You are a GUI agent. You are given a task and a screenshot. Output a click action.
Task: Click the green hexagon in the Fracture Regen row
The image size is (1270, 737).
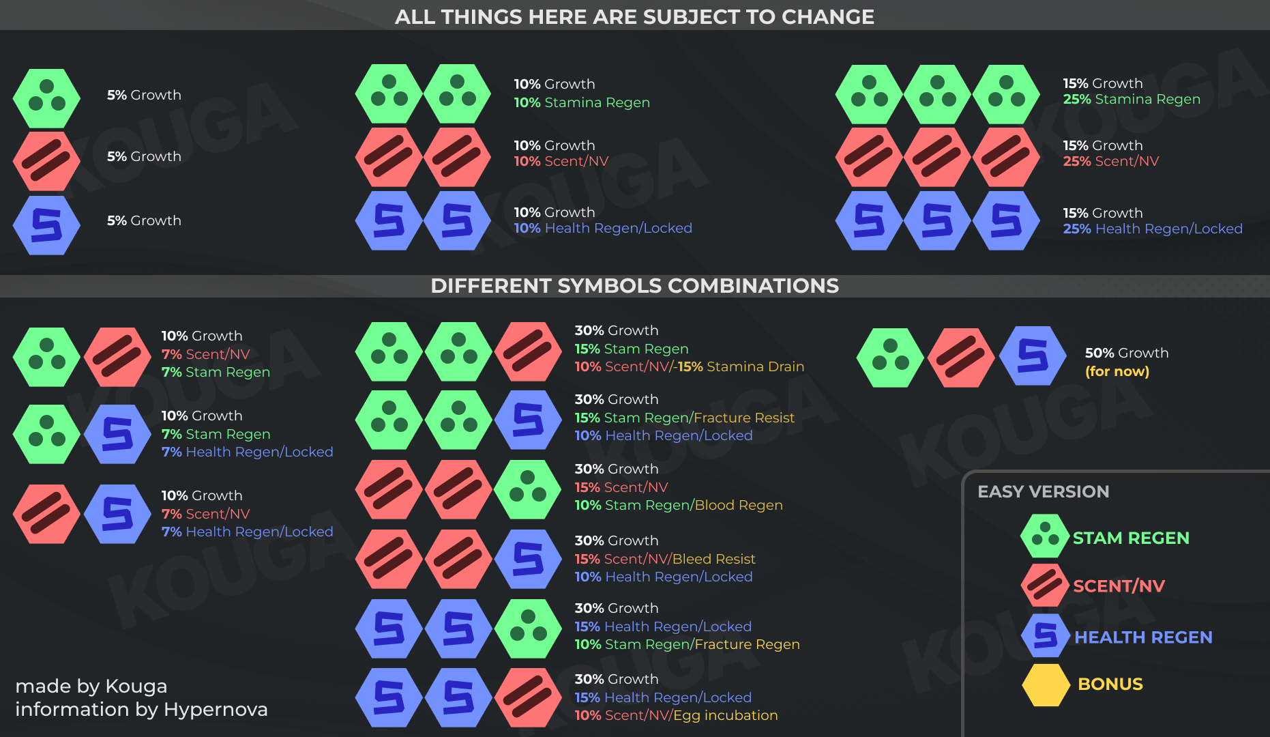pyautogui.click(x=528, y=628)
